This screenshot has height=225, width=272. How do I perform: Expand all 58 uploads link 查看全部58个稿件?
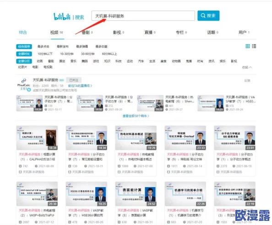[136, 116]
